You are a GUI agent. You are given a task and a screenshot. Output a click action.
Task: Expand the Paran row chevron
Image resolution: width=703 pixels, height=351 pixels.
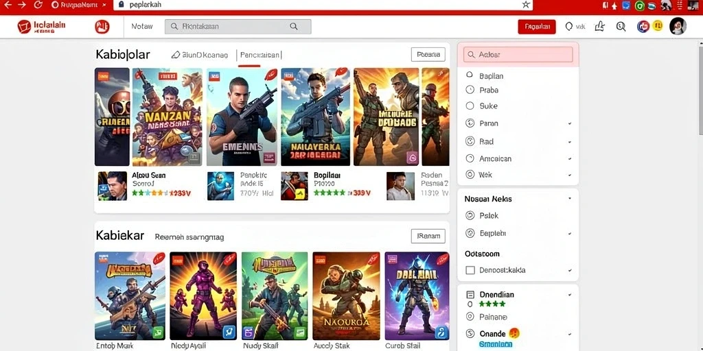[570, 123]
